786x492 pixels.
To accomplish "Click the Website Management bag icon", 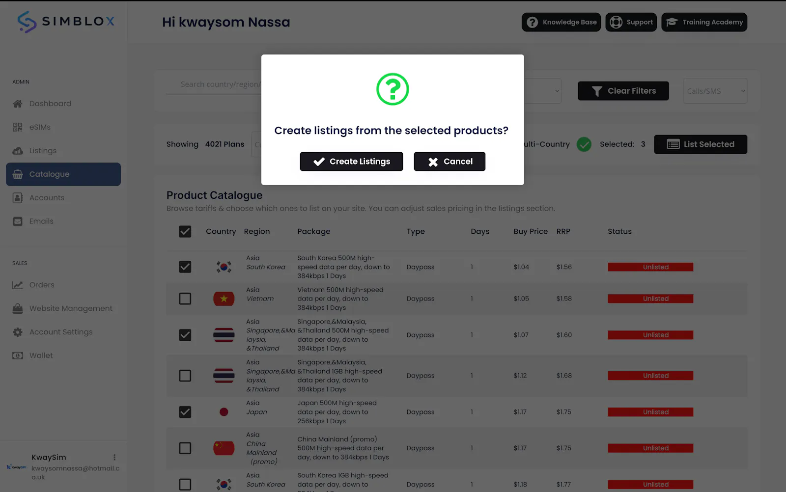I will [18, 308].
